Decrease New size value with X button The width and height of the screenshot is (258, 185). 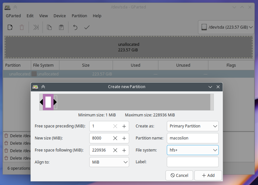[115, 138]
